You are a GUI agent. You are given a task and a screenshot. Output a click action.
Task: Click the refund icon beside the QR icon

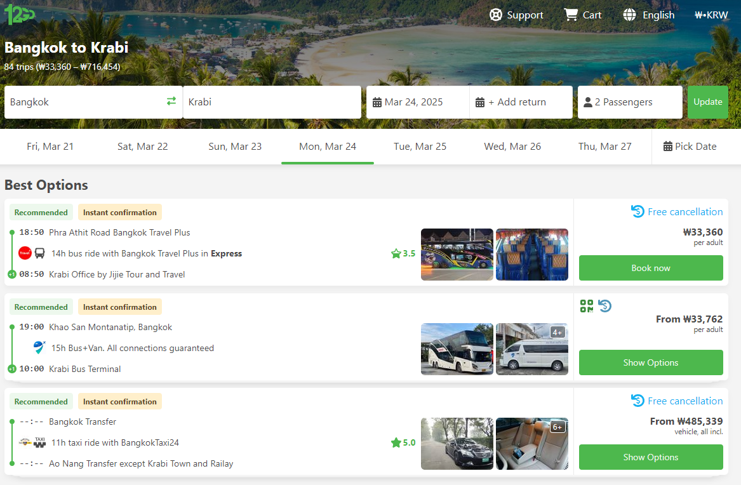pyautogui.click(x=605, y=306)
